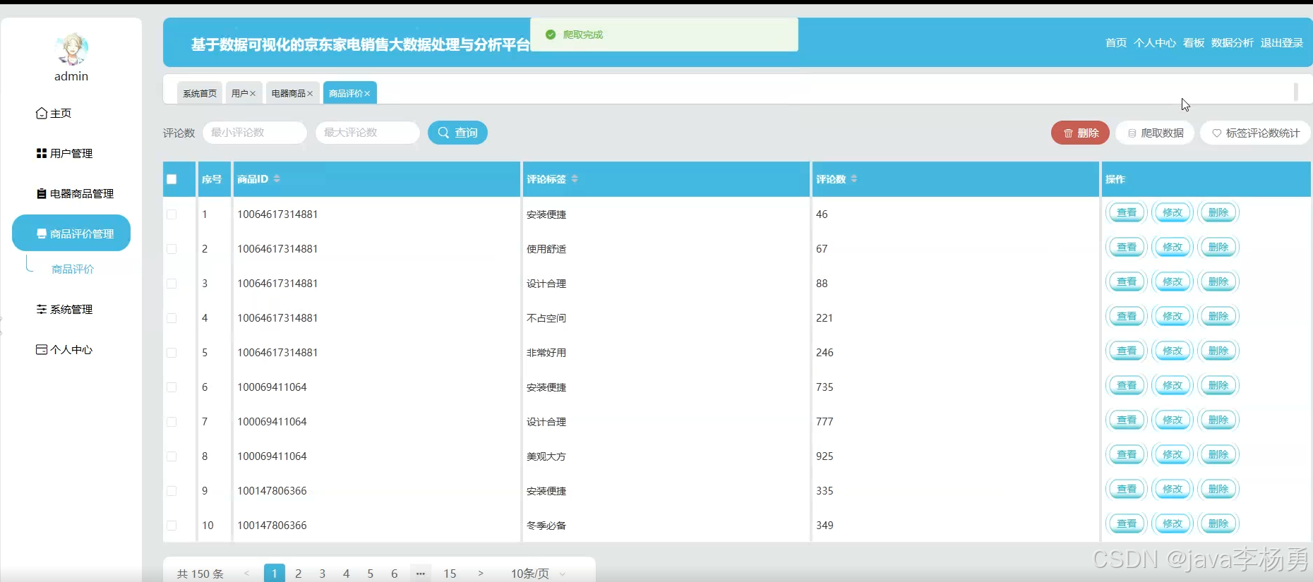Sort by 商品ID column arrows
This screenshot has width=1313, height=582.
[x=277, y=179]
